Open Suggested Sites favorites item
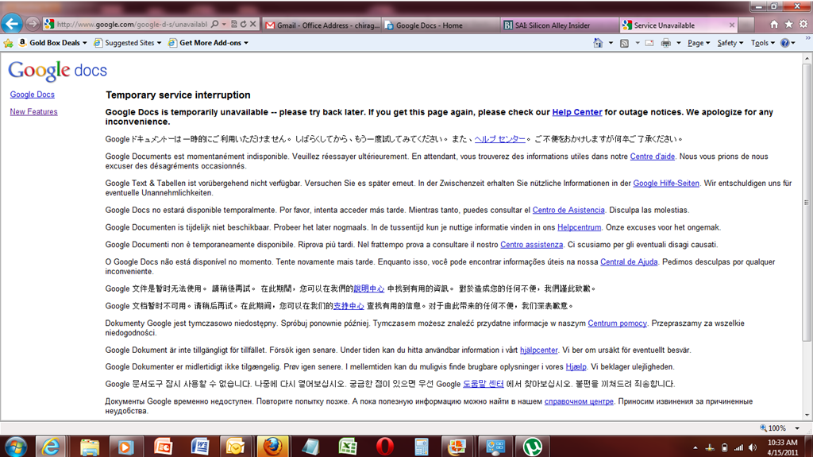 [x=128, y=43]
